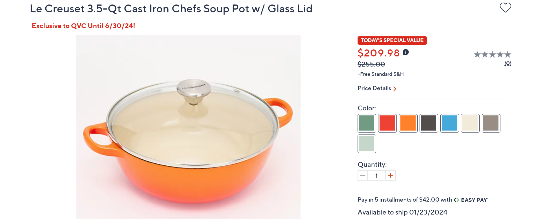Pick the taupe gray color swatch

click(491, 123)
